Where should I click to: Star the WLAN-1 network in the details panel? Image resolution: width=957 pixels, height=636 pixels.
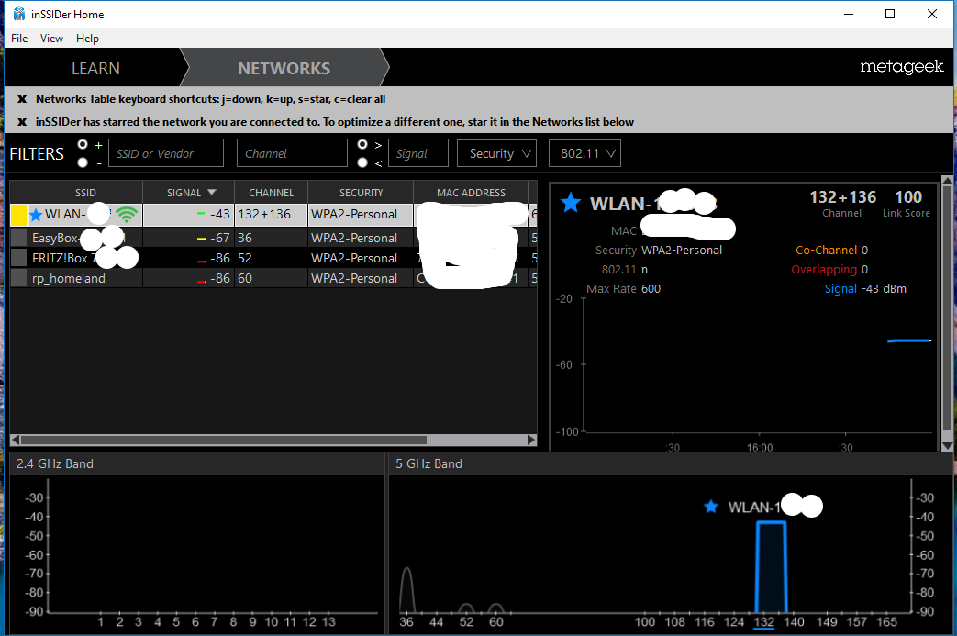click(x=571, y=204)
